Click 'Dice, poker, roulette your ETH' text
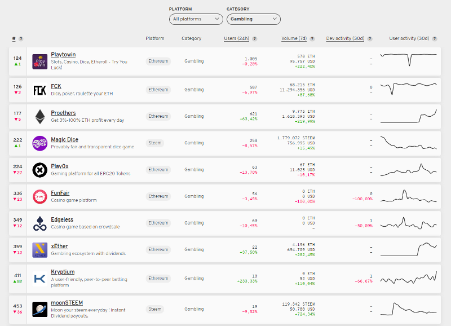Screen dimensions: 451x326 [x=82, y=94]
